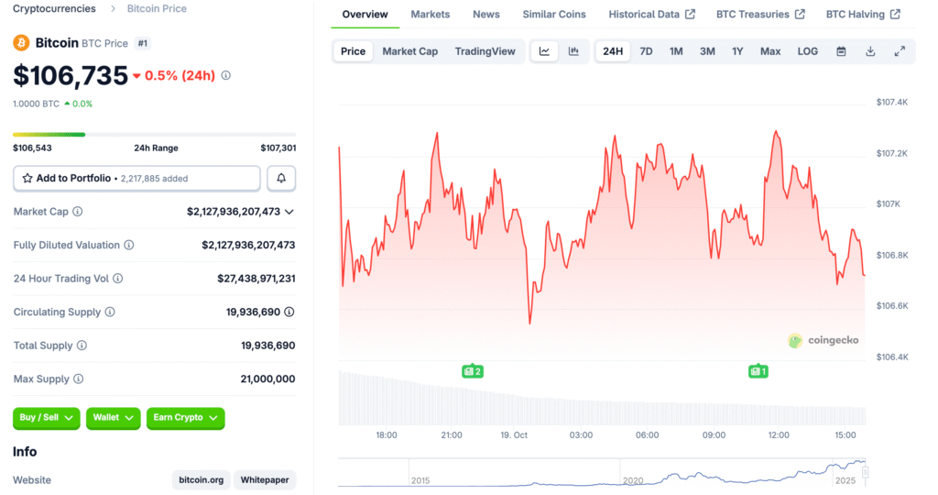Click Add to Portfolio button

[x=136, y=178]
